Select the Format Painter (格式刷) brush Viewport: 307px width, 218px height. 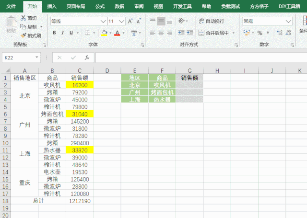[x=24, y=35]
